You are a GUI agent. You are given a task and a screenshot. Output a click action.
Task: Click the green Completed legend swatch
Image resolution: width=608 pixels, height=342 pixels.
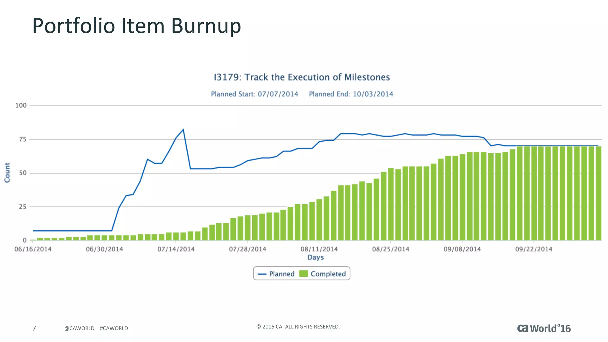303,274
